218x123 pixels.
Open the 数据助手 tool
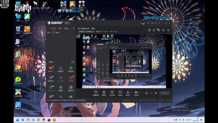(x=71, y=88)
